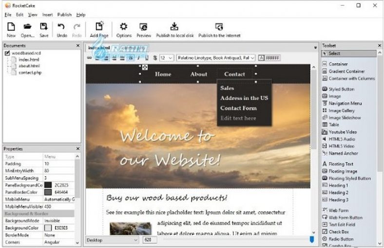The height and width of the screenshot is (248, 384).
Task: Activate the Select pointer tool
Action: (x=349, y=54)
